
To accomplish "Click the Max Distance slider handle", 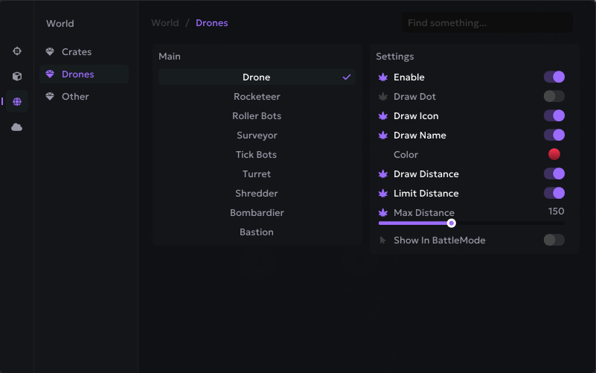I will (x=451, y=223).
